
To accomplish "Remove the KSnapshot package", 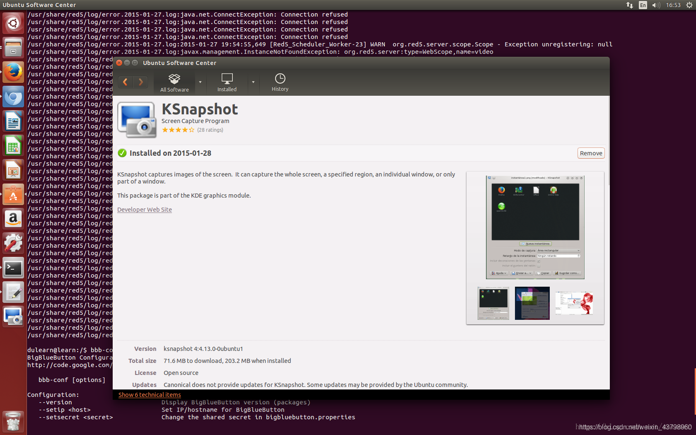I will (591, 153).
